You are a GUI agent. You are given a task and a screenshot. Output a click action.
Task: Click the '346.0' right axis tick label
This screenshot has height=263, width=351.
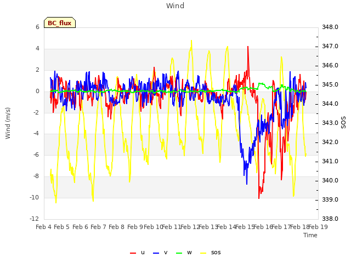tap(330, 66)
